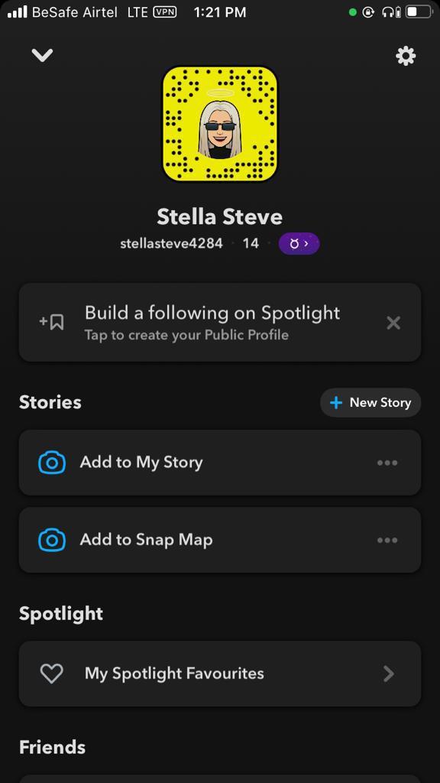This screenshot has width=440, height=783.
Task: Click the blue plus icon in New Story
Action: pyautogui.click(x=336, y=402)
